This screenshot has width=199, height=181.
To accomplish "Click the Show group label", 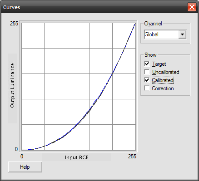I will [x=150, y=55].
